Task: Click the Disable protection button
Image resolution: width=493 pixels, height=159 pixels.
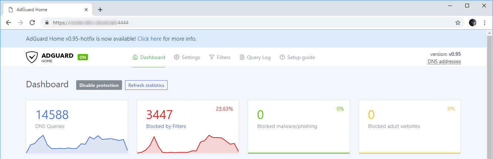Action: (x=99, y=85)
